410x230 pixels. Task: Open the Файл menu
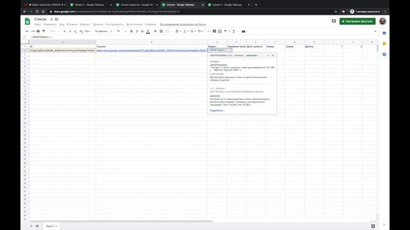tap(37, 24)
